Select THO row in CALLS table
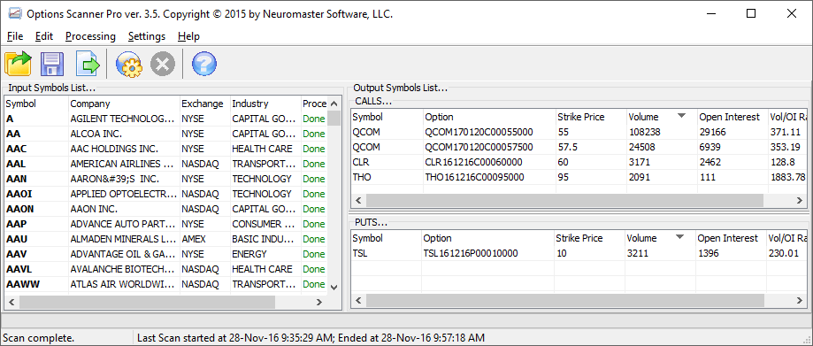Image resolution: width=813 pixels, height=346 pixels. pos(579,177)
